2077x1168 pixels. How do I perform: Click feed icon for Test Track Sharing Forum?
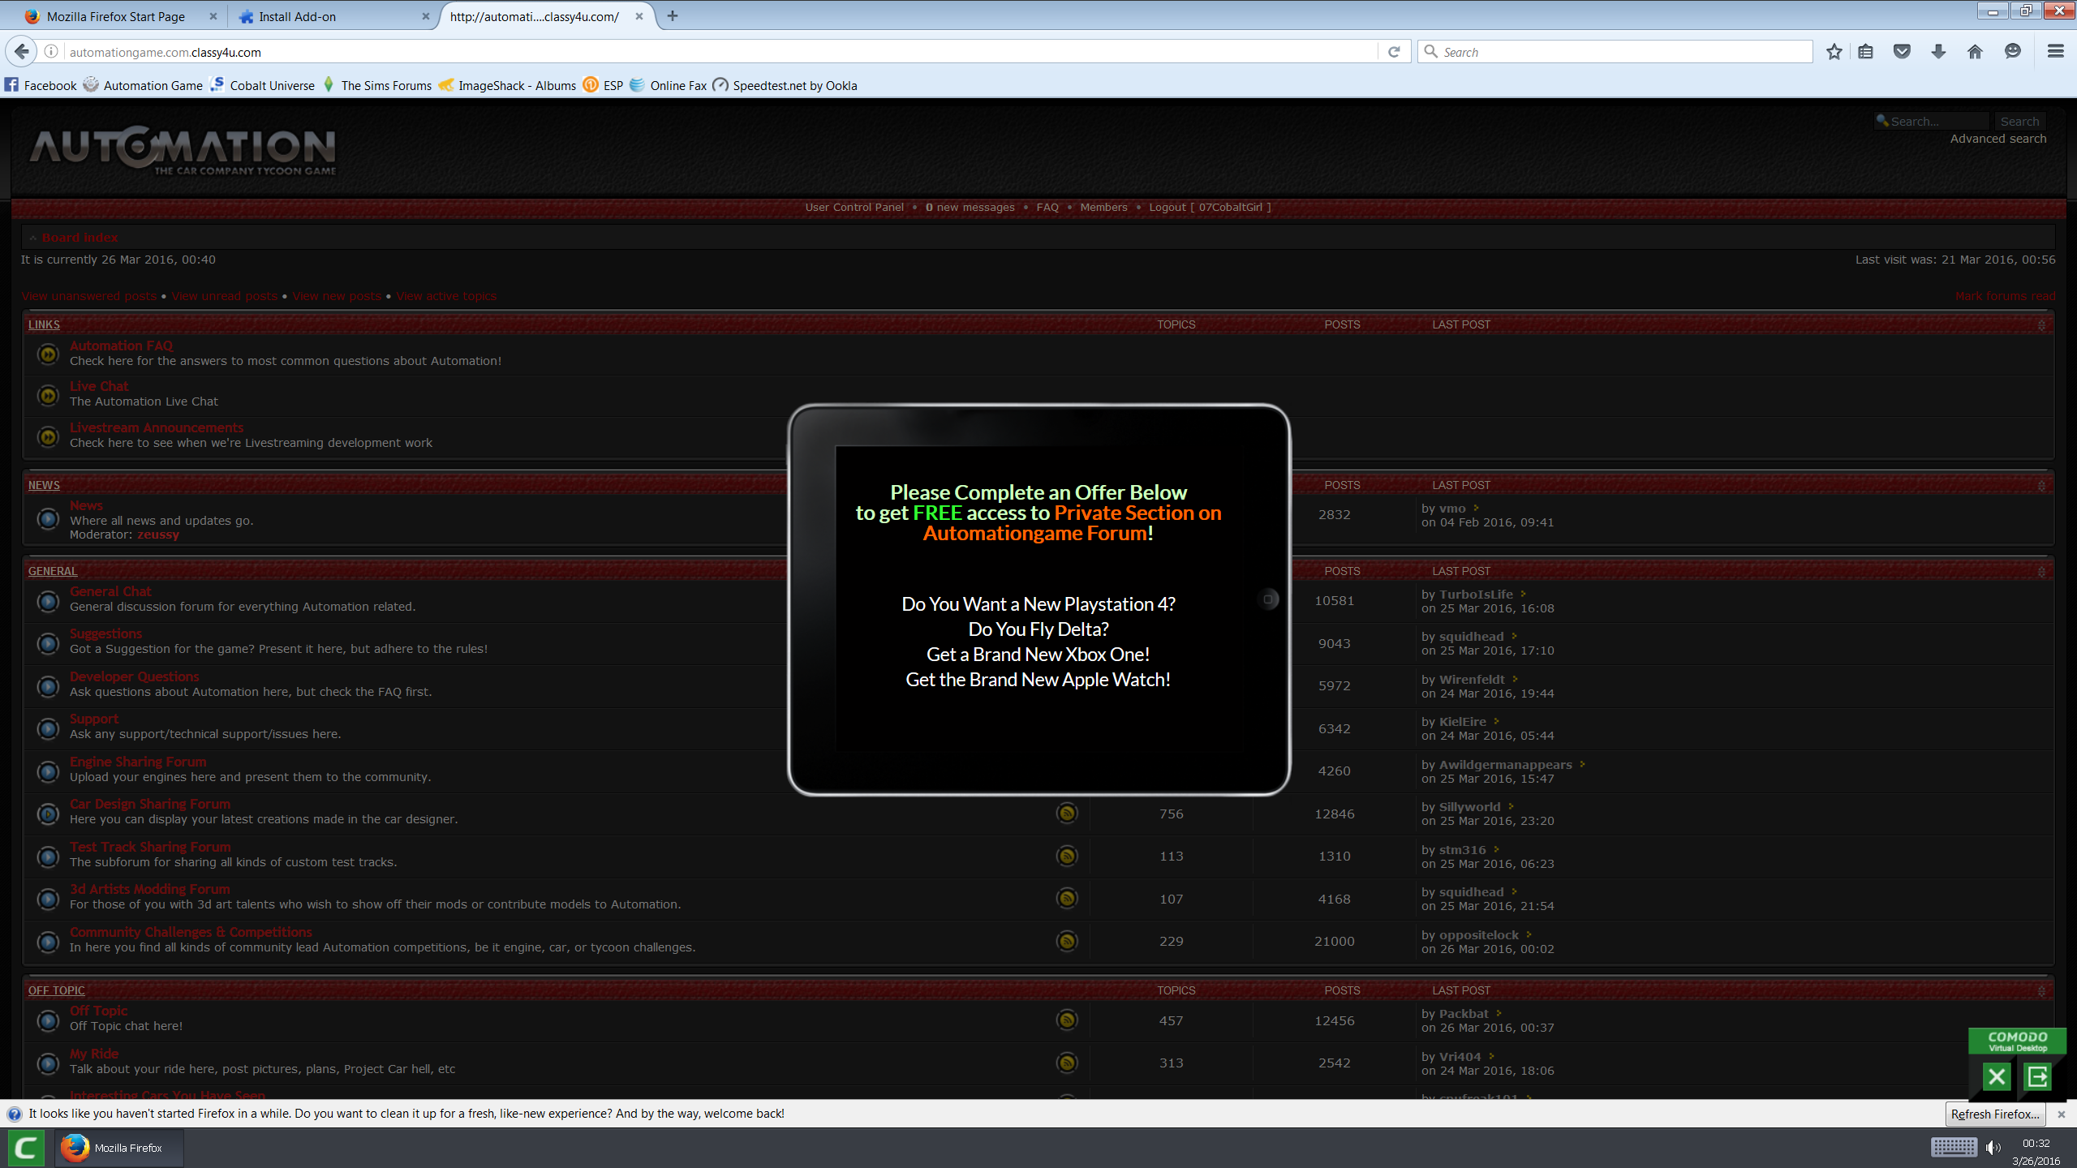point(1067,856)
